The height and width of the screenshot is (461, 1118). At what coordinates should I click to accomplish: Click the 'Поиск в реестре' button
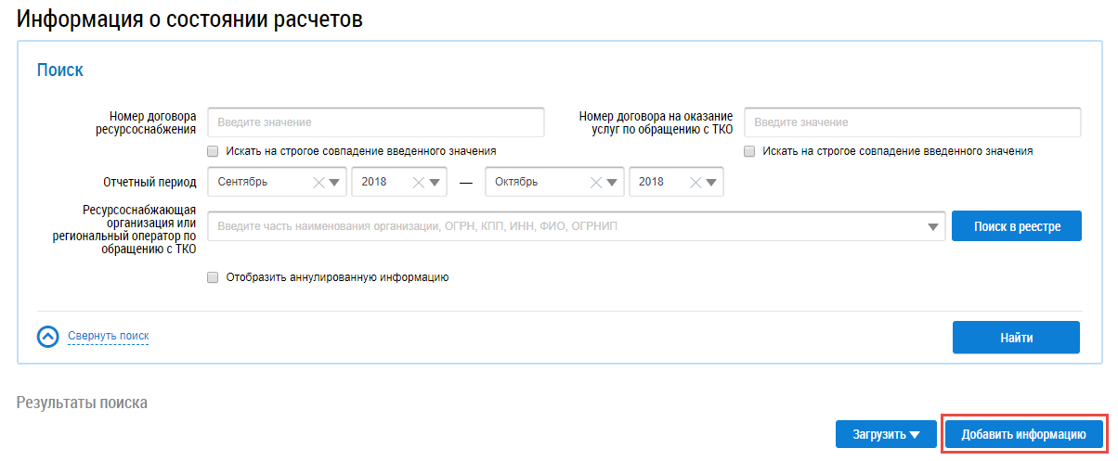pyautogui.click(x=1016, y=226)
